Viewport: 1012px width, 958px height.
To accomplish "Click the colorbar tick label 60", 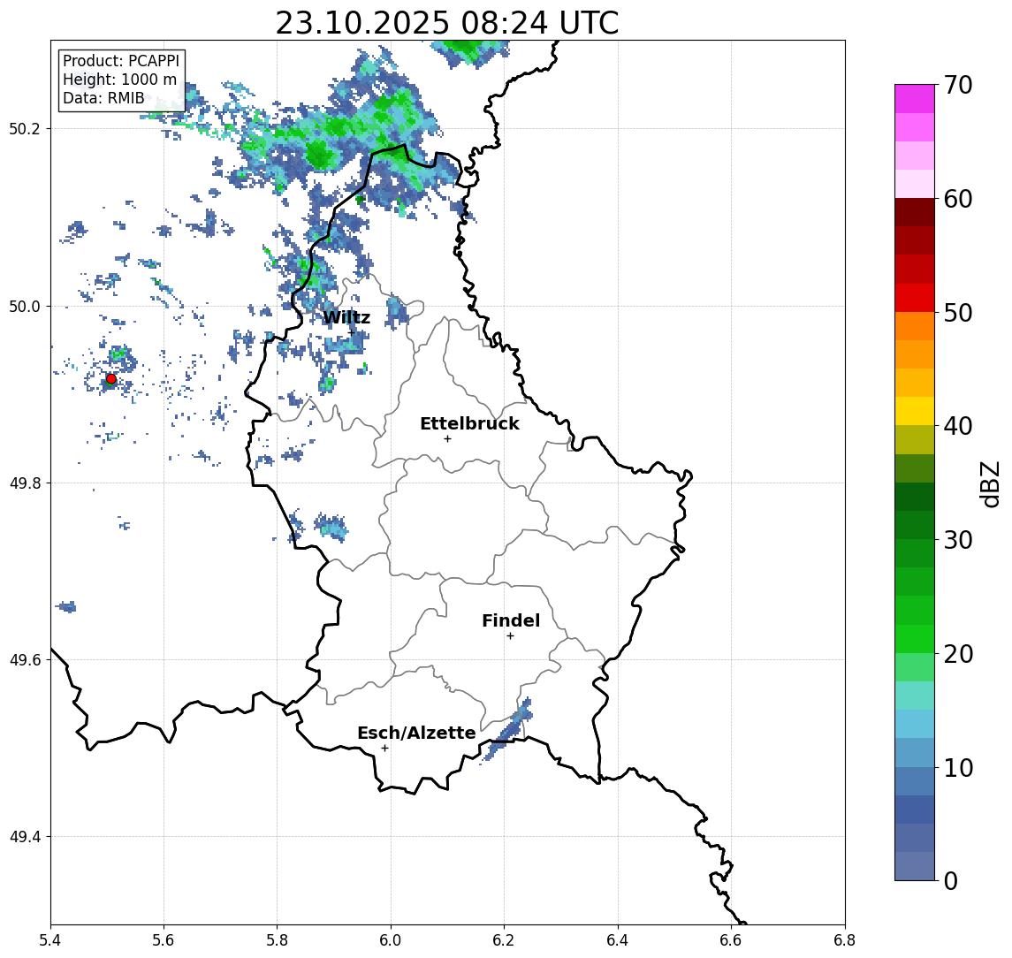I will [958, 200].
